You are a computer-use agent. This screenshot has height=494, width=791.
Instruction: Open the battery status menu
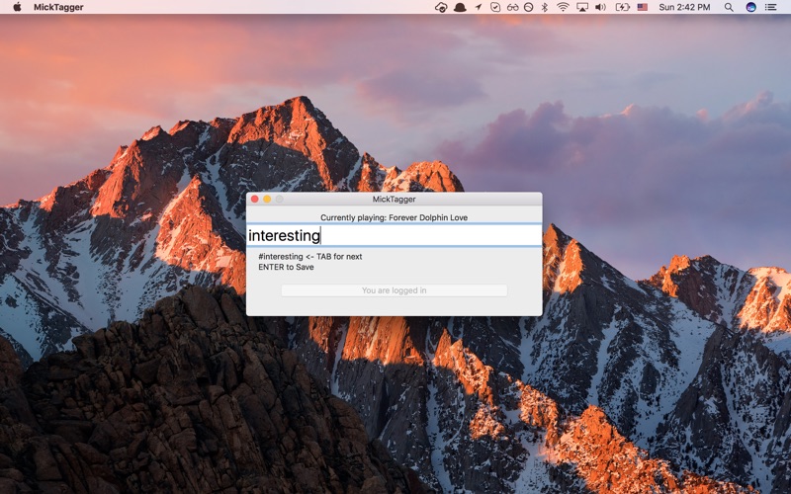pyautogui.click(x=623, y=7)
